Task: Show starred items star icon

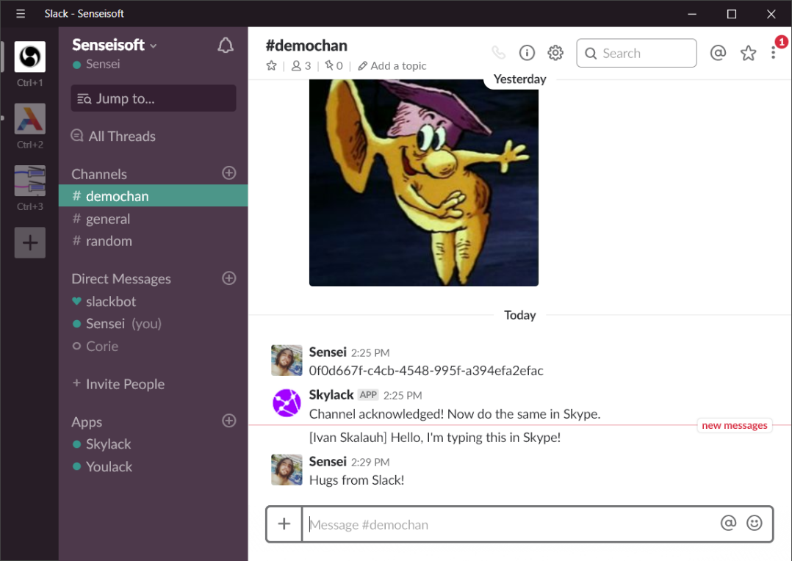Action: tap(748, 53)
